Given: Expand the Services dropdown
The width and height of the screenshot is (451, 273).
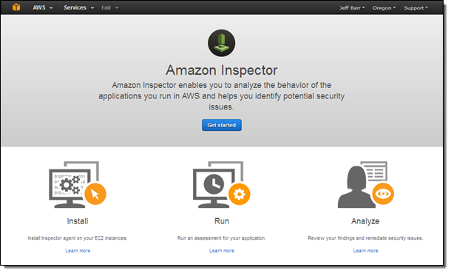Looking at the screenshot, I should pos(79,7).
